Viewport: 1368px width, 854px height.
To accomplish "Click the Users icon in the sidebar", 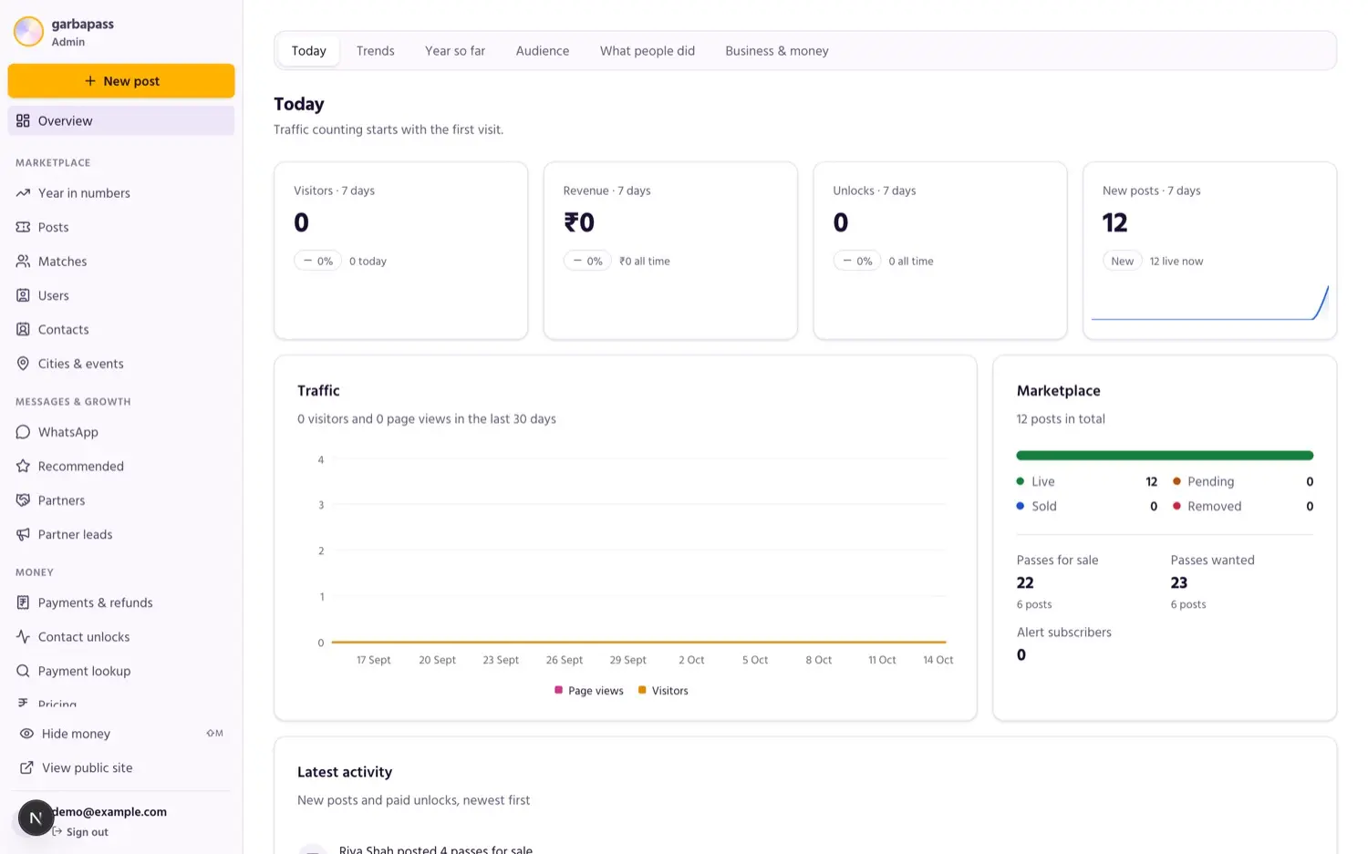I will coord(23,295).
